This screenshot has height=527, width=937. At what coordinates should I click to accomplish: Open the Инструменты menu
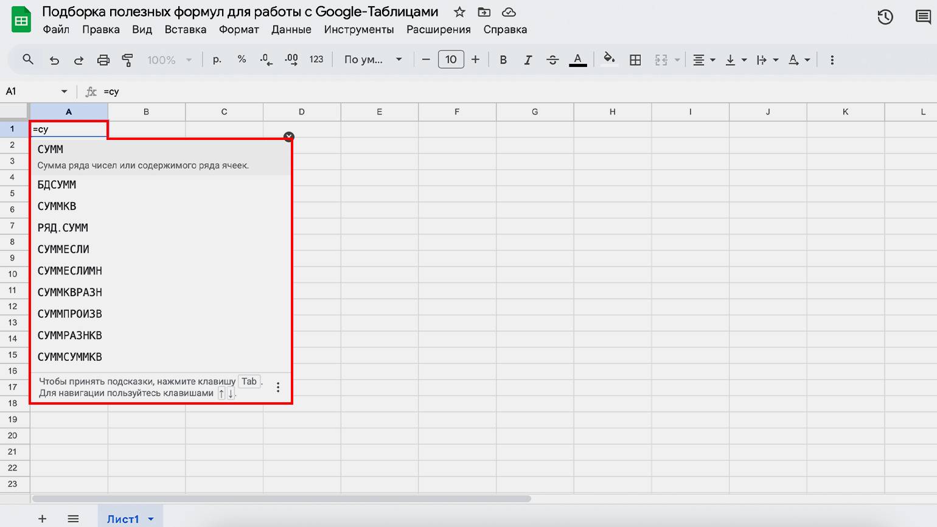[359, 29]
